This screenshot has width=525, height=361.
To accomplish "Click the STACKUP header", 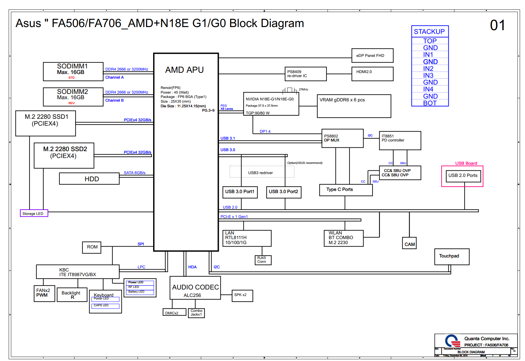I will [430, 32].
